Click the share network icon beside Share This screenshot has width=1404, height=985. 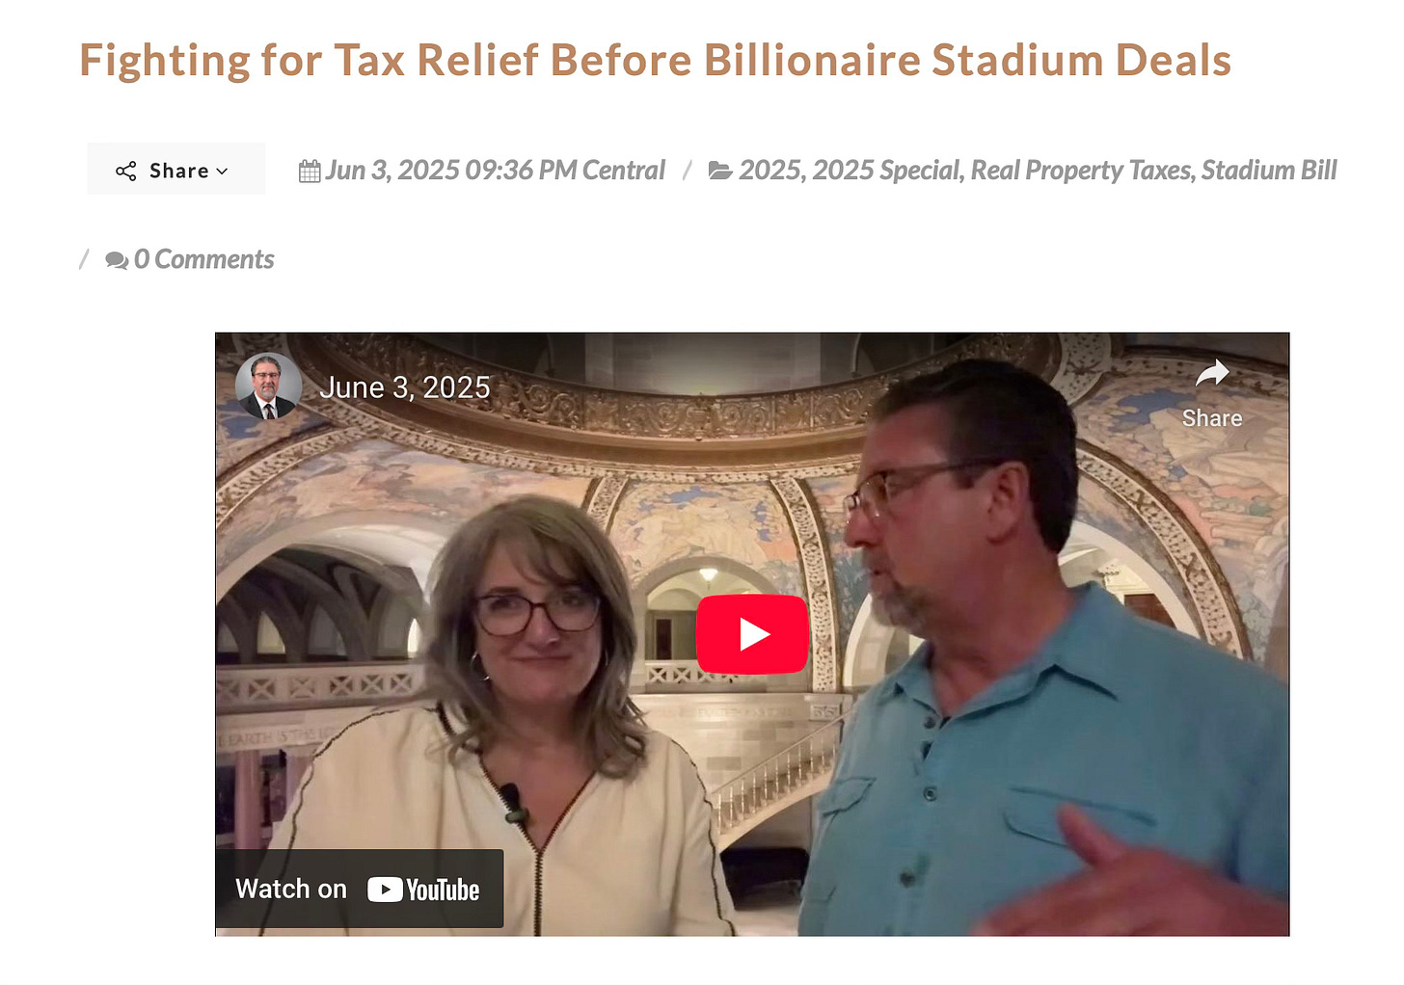coord(126,171)
